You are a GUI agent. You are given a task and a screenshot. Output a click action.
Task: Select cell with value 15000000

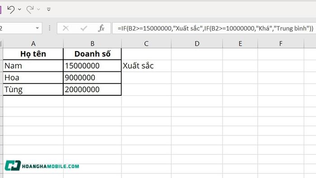(92, 66)
